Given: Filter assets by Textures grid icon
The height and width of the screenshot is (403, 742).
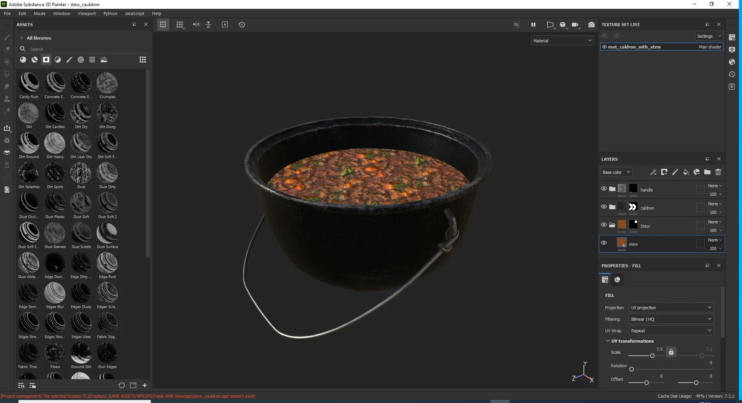Looking at the screenshot, I should tap(92, 60).
